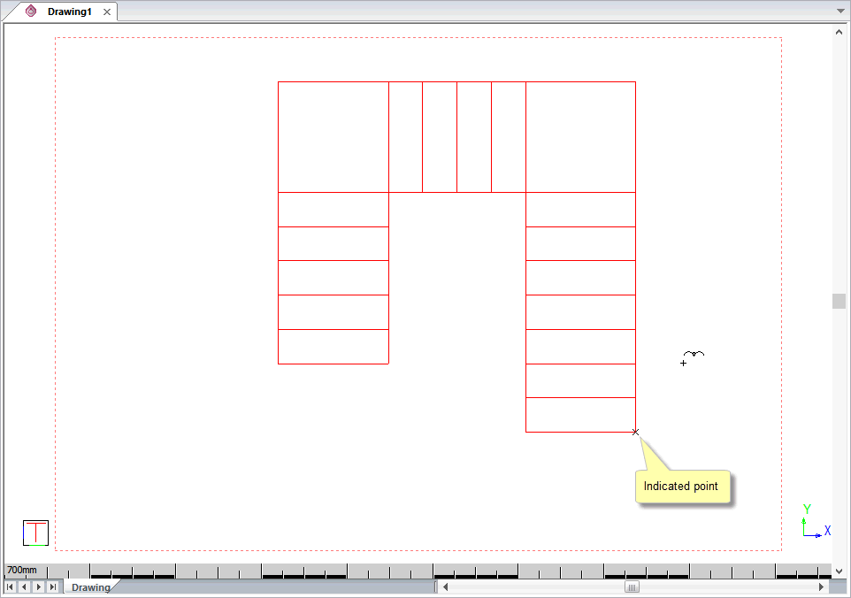Go to the next sheet tab
This screenshot has width=851, height=598.
click(x=38, y=586)
